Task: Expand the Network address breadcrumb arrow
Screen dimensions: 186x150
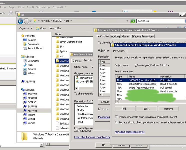Action: (51, 21)
